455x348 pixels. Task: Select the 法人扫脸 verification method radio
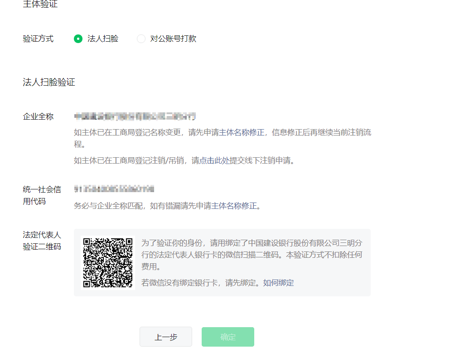pos(78,39)
